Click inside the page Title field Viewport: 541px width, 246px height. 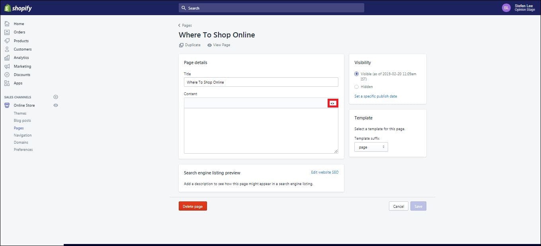(261, 82)
